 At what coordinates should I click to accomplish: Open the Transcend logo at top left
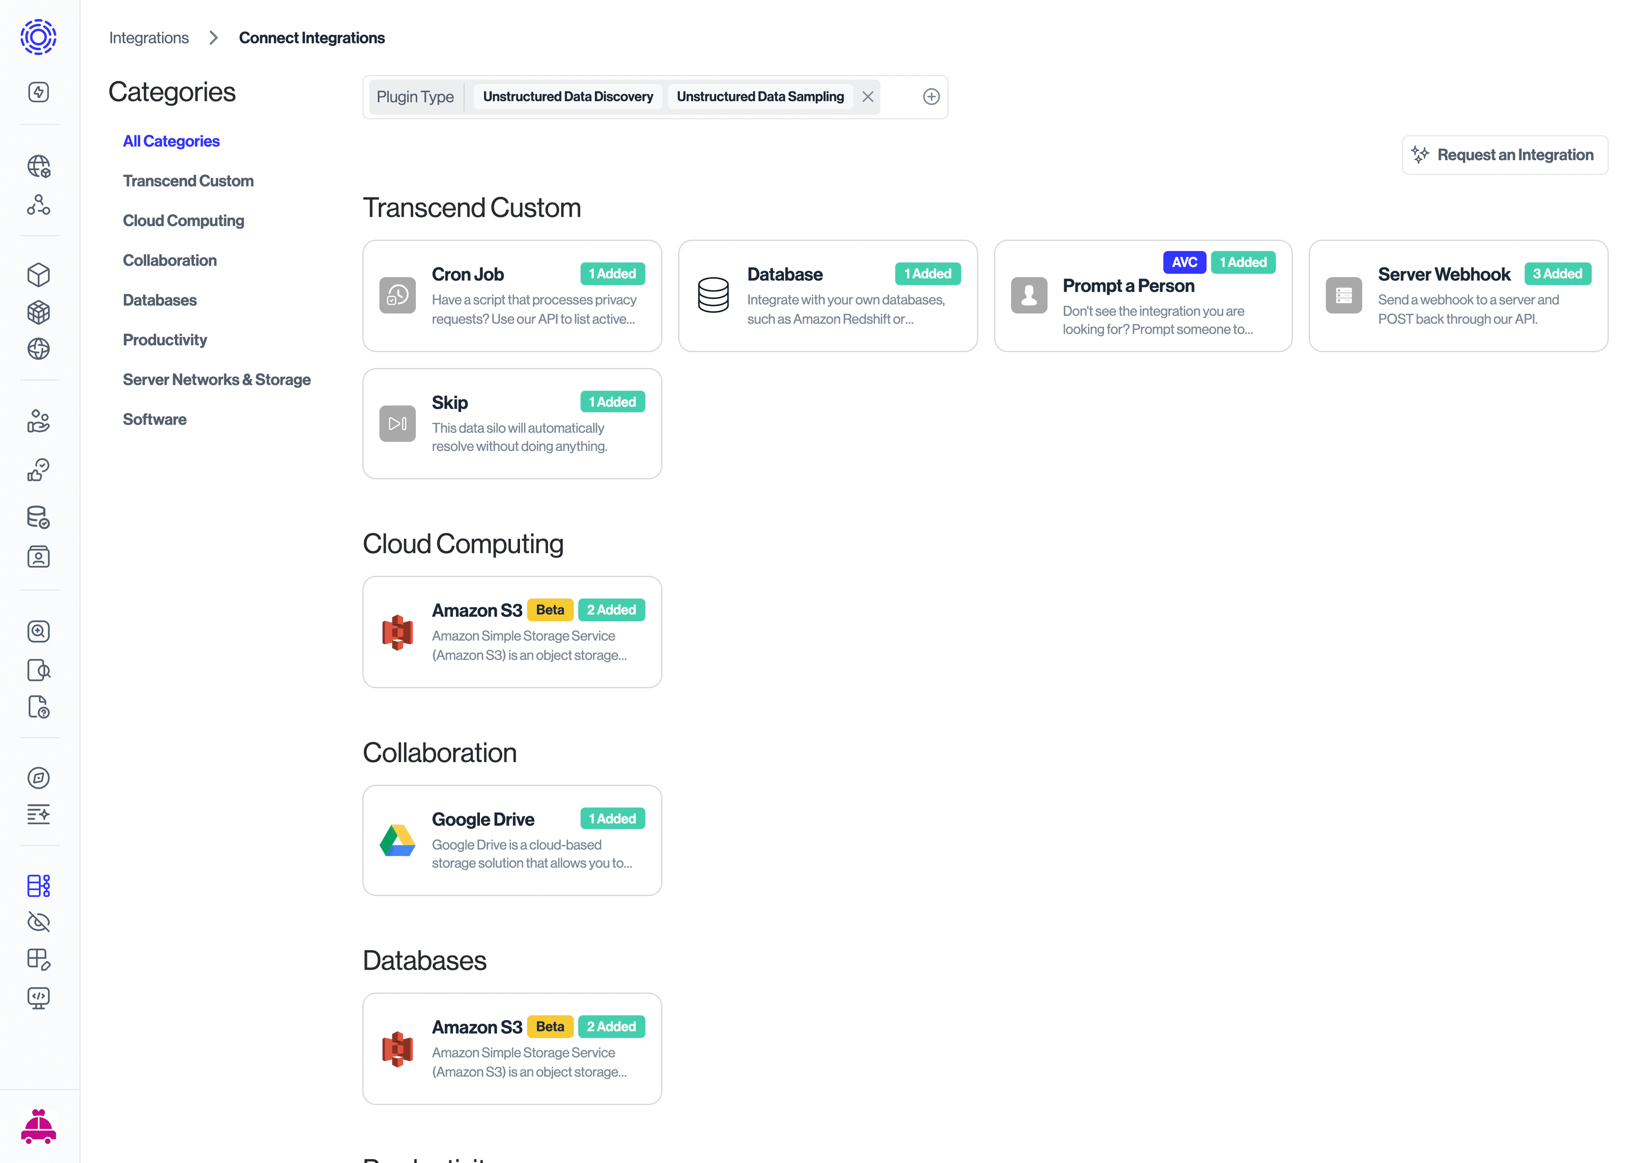[37, 37]
